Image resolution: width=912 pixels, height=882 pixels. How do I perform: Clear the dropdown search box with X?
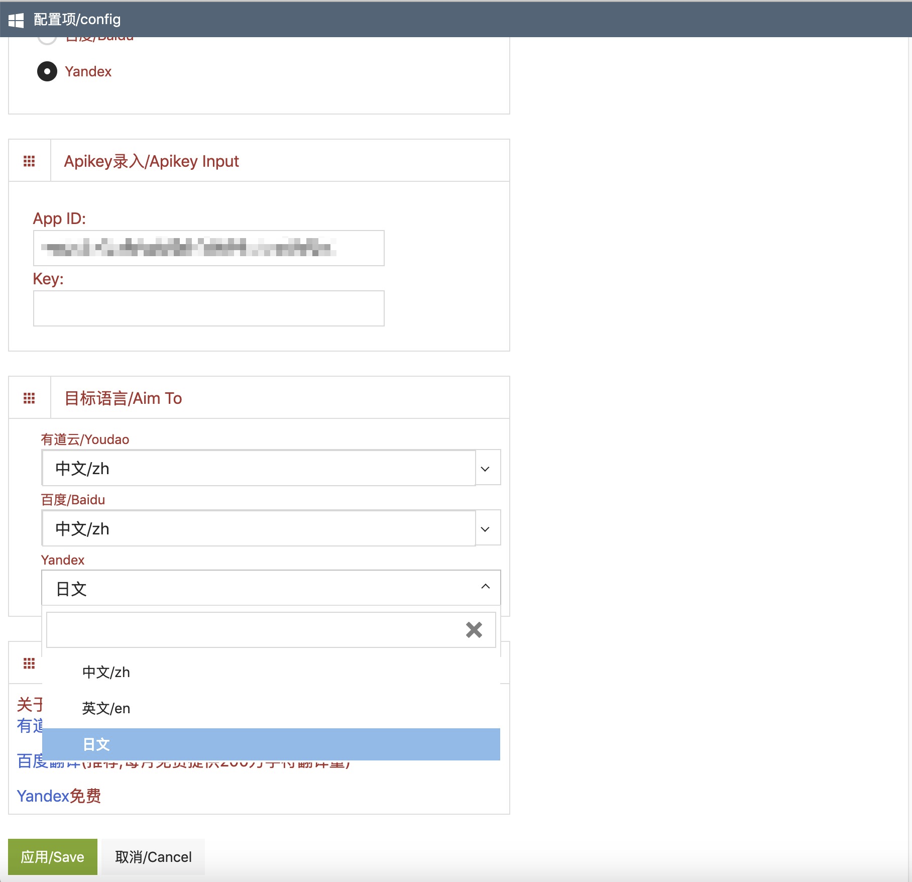474,630
